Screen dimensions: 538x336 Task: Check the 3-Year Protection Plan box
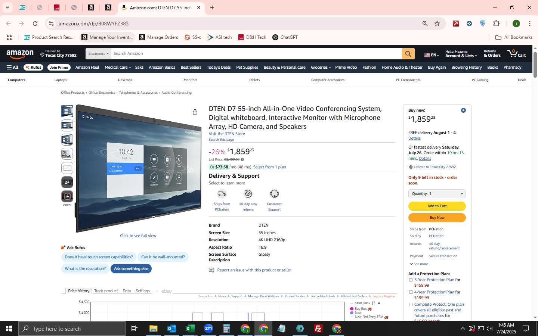coord(411,280)
